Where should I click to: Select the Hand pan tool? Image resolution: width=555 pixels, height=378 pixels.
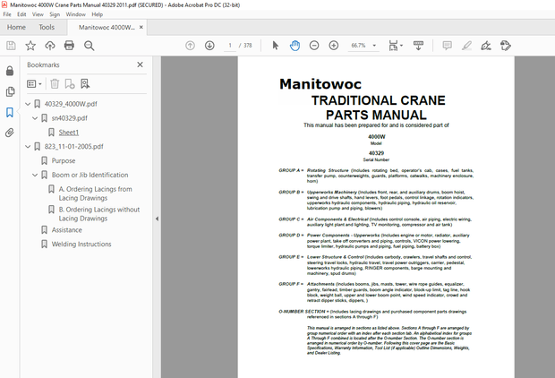[295, 46]
